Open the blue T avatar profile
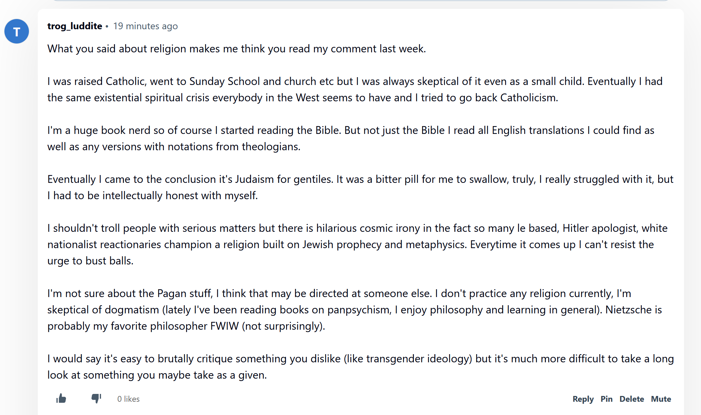The height and width of the screenshot is (415, 701). tap(17, 31)
